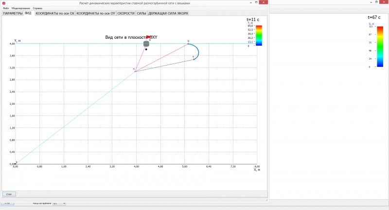Close the front simulation window

[x=263, y=2]
